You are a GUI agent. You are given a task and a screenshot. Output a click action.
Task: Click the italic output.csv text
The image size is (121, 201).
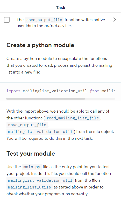pyautogui.click(x=54, y=26)
